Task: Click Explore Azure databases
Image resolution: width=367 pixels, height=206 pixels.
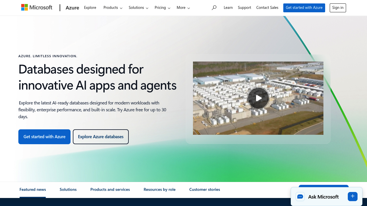Action: click(x=101, y=136)
